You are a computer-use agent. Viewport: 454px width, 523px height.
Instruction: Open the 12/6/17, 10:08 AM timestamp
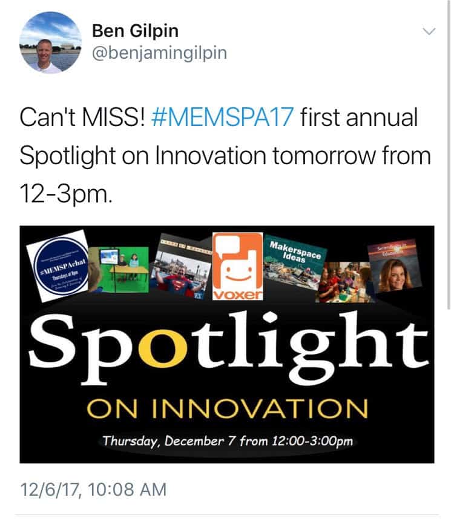tap(93, 489)
